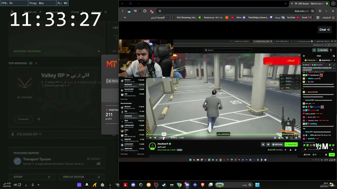
Task: Open the Kick Streaming, Ltd bookmark
Action: [189, 18]
